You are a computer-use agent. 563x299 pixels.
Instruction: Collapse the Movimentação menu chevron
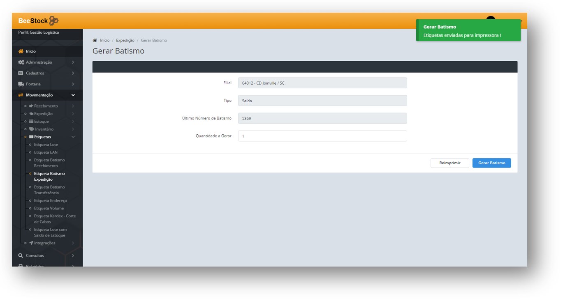coord(73,95)
